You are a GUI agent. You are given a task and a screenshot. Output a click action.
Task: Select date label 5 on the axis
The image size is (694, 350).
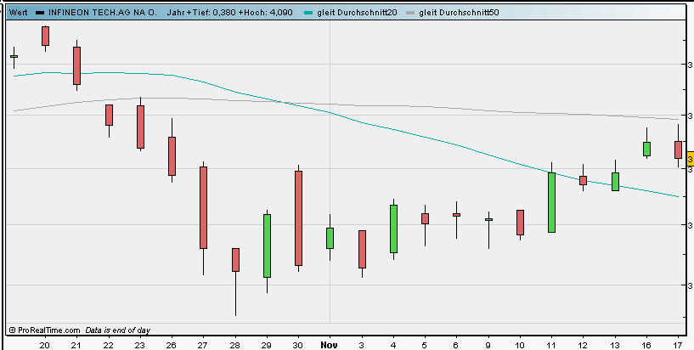coord(425,345)
